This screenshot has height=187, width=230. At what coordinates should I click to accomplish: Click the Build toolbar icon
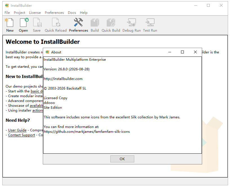pyautogui.click(x=95, y=23)
